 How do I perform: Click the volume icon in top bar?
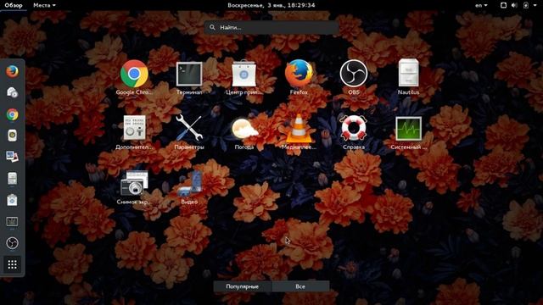515,5
